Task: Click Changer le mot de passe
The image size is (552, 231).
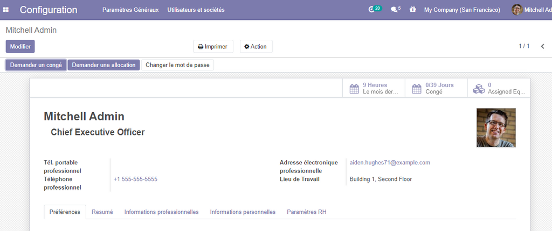Action: tap(178, 65)
